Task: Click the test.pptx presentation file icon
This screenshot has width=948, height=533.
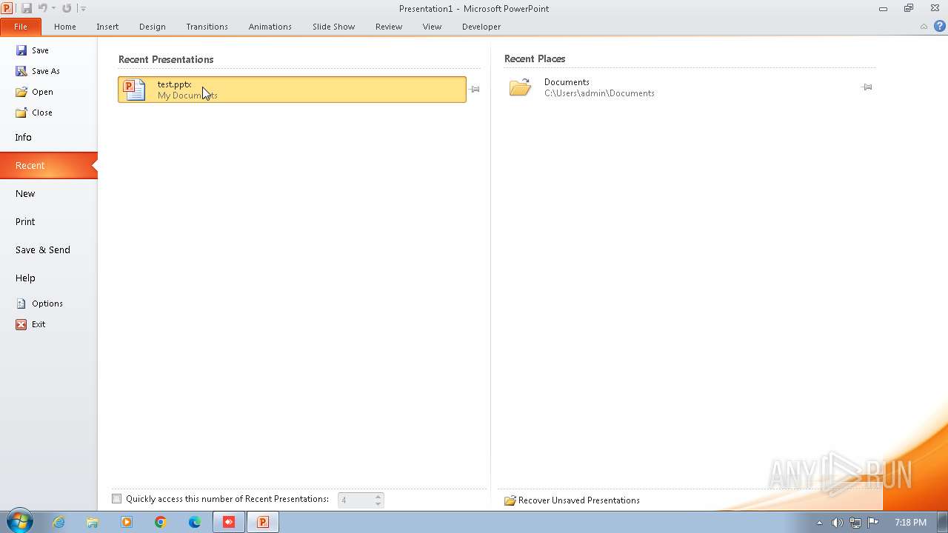Action: tap(134, 90)
